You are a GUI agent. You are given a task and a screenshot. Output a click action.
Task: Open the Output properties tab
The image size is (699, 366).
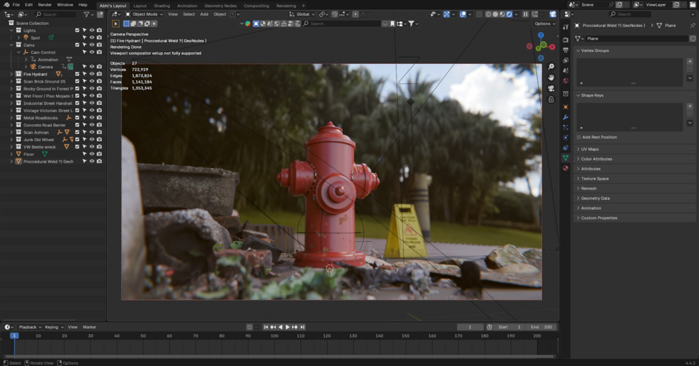[x=565, y=50]
